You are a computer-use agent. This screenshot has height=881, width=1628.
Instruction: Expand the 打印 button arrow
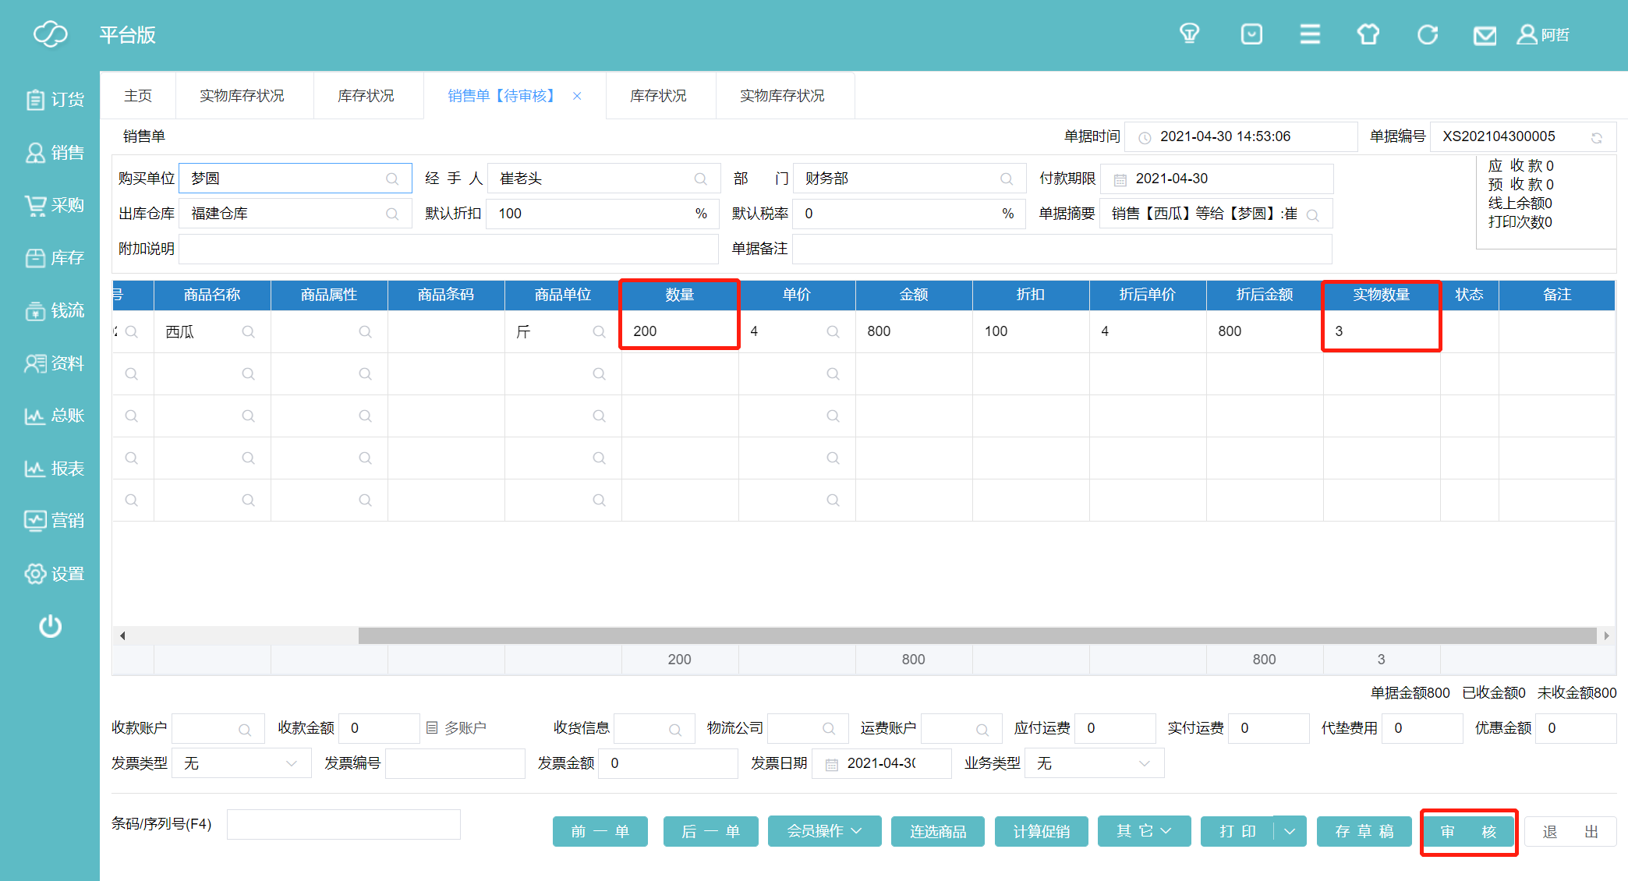pos(1290,831)
